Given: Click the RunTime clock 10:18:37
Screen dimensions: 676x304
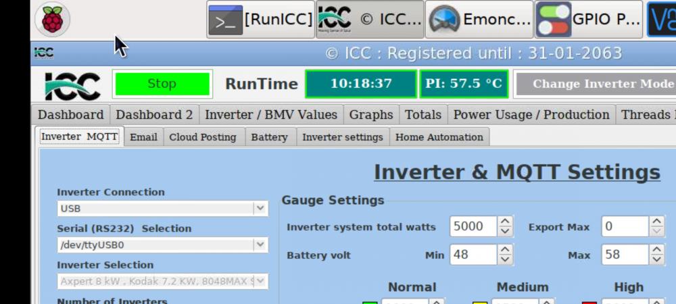Looking at the screenshot, I should coord(361,84).
